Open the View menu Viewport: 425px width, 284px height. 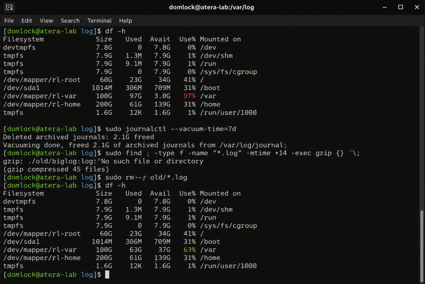click(46, 21)
